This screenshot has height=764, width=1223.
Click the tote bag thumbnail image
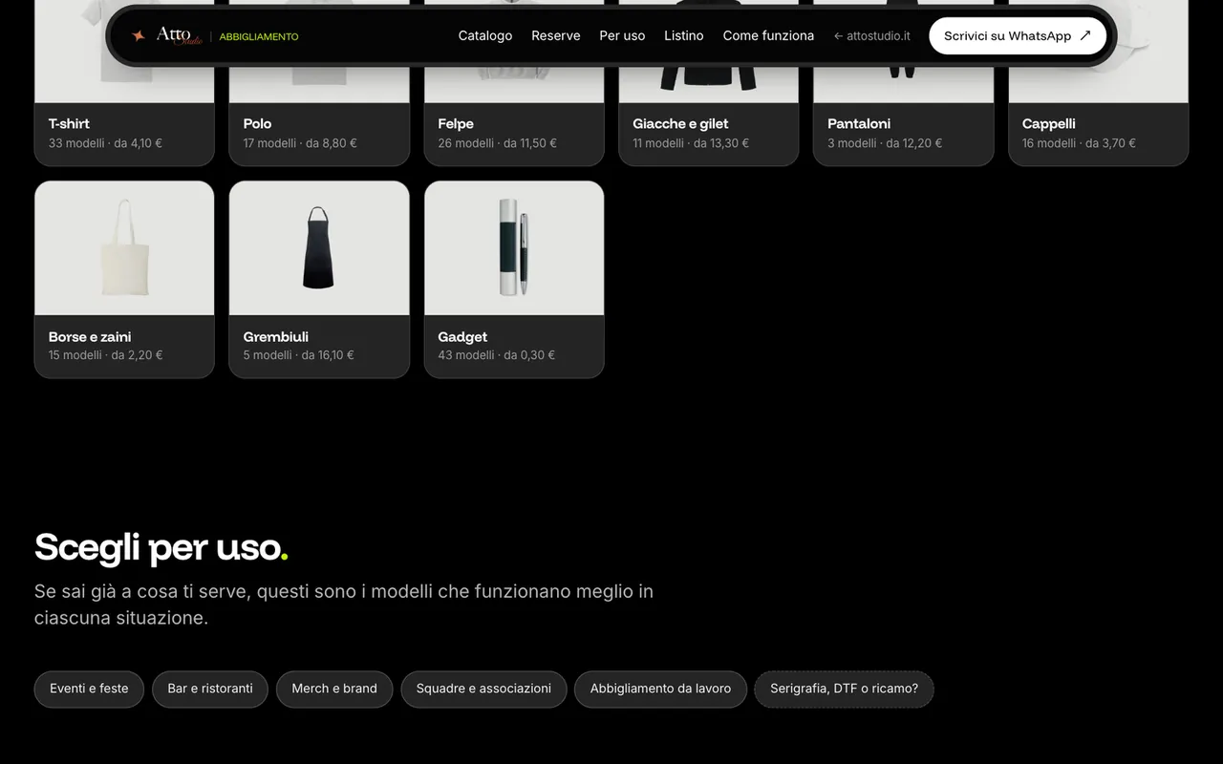(x=124, y=248)
